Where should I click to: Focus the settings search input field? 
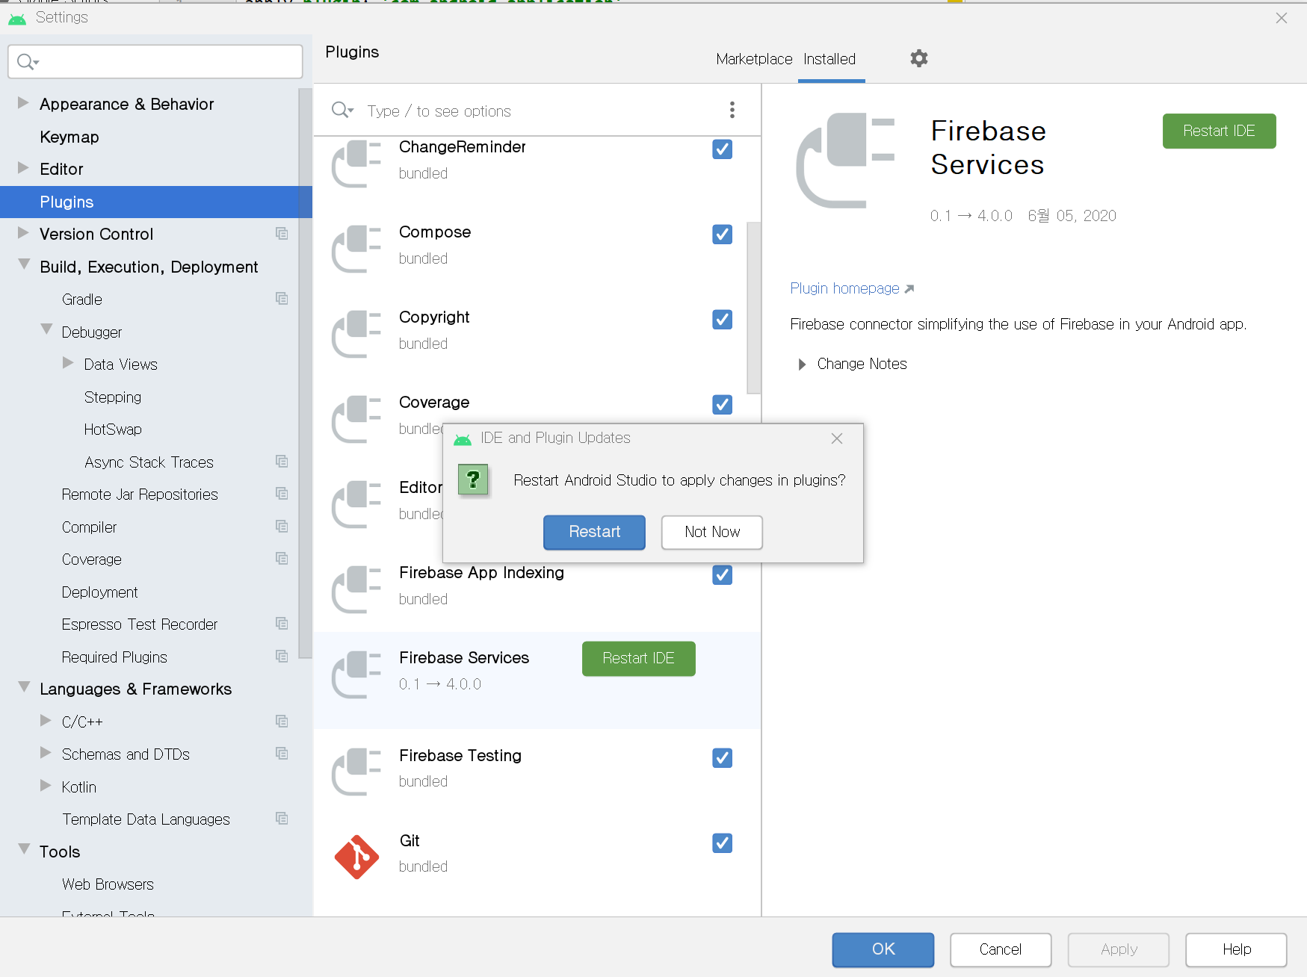tap(155, 61)
